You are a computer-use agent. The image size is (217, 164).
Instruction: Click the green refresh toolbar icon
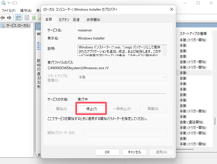coord(34,18)
